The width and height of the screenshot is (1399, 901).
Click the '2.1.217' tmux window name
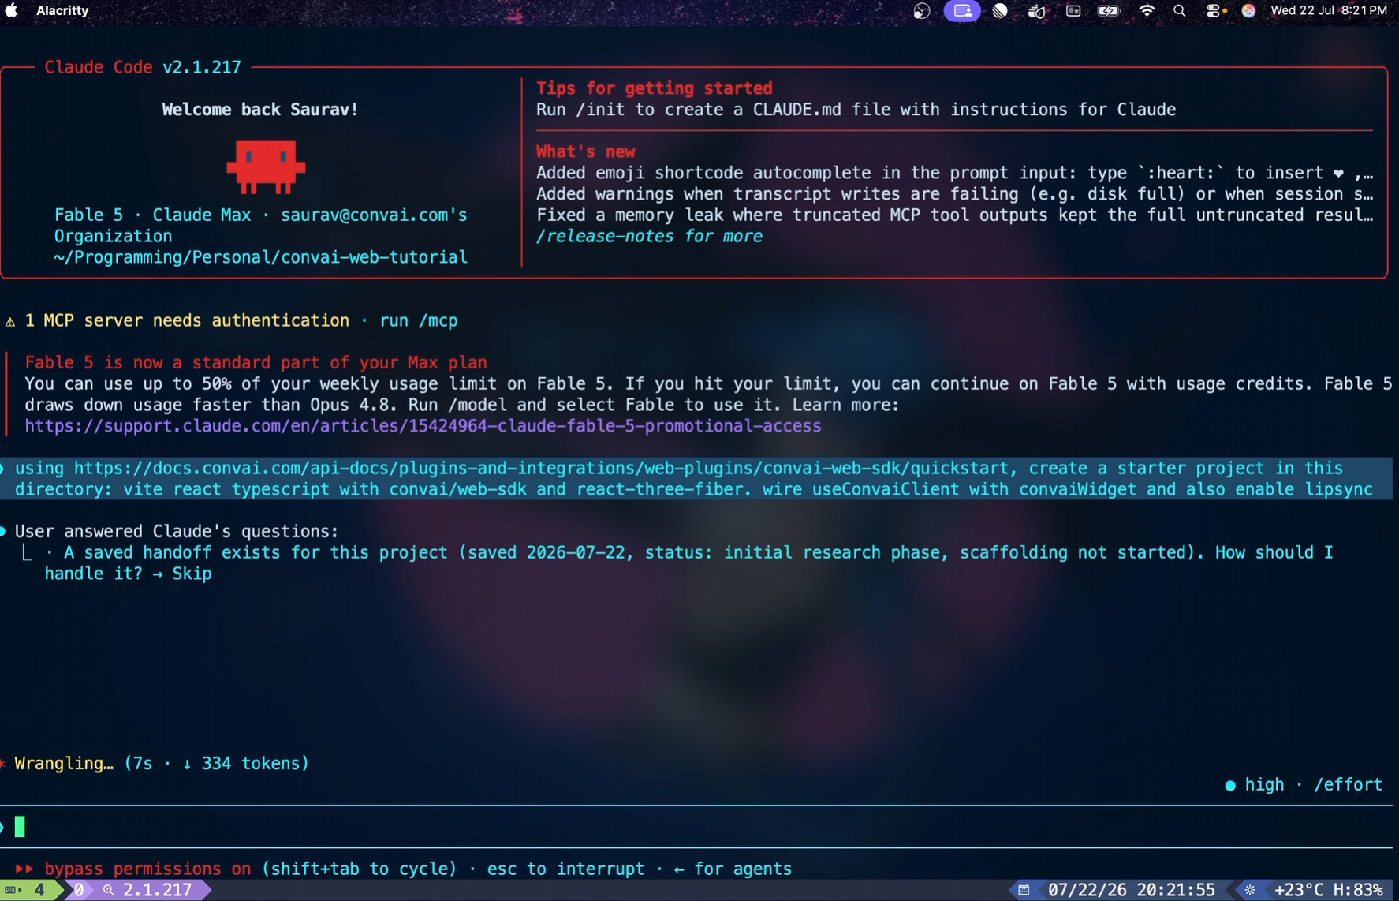click(157, 890)
